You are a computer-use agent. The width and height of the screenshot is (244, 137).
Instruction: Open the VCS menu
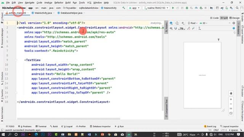tap(89, 3)
